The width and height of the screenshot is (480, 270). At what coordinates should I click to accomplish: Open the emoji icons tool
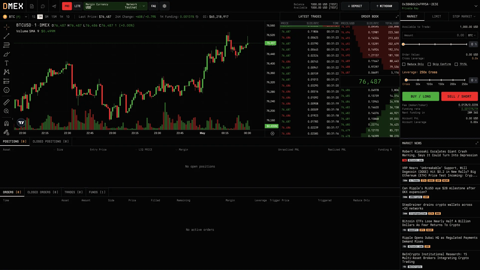[x=6, y=90]
